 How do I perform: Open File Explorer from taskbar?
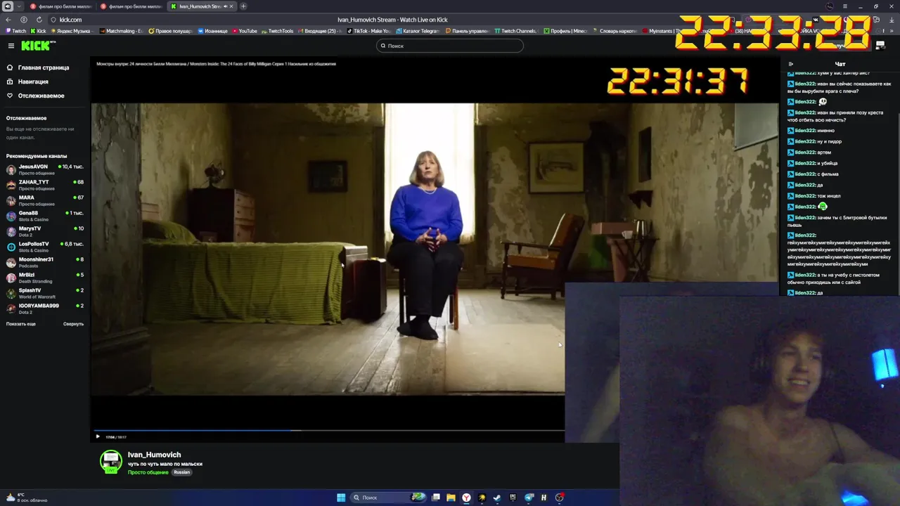[x=451, y=498]
